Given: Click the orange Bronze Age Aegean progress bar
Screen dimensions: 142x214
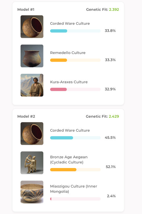Looking at the screenshot, I should pyautogui.click(x=75, y=170).
